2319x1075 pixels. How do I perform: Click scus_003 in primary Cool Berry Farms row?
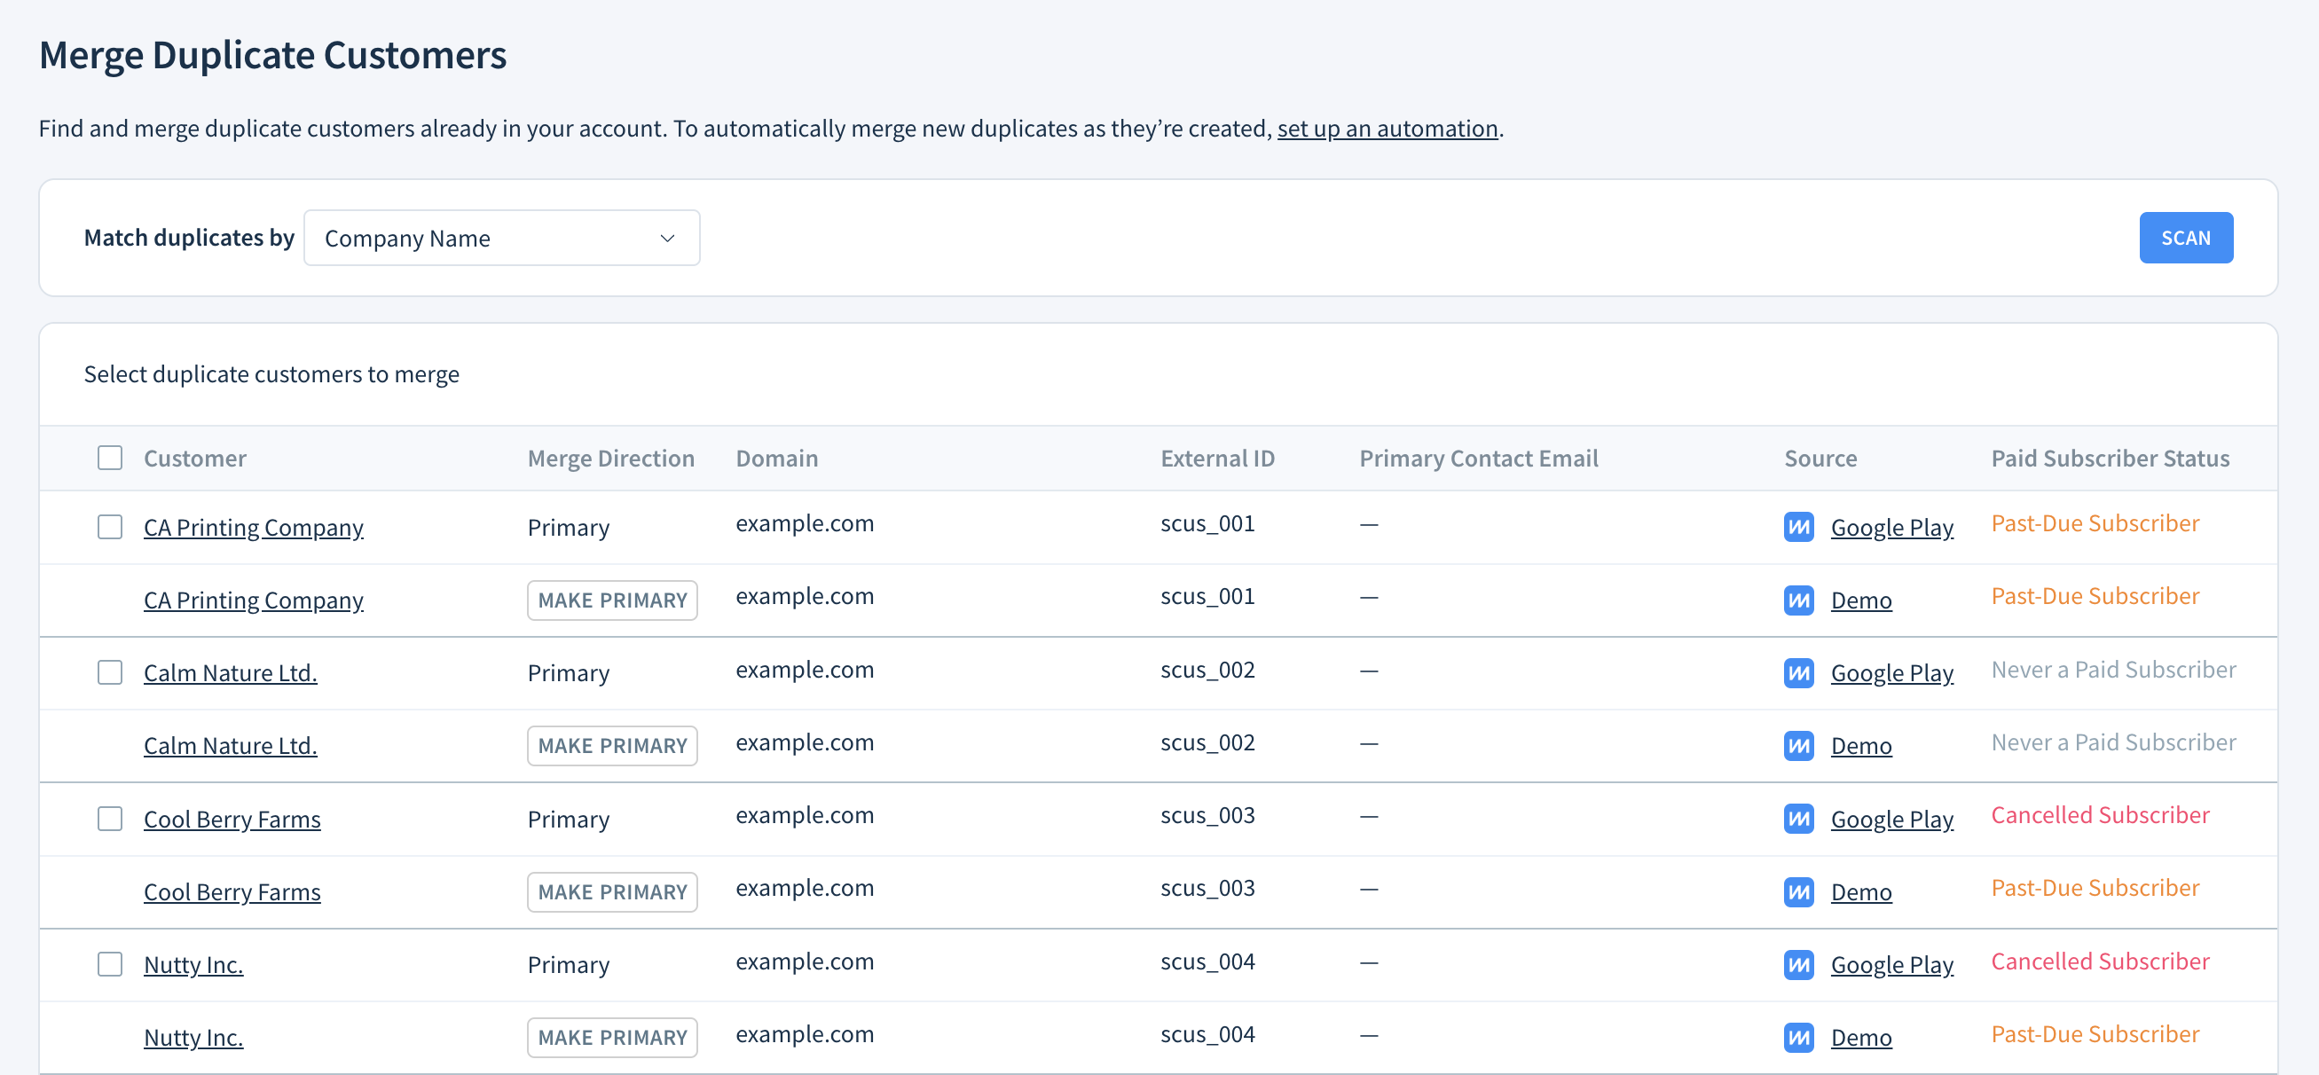click(1207, 815)
